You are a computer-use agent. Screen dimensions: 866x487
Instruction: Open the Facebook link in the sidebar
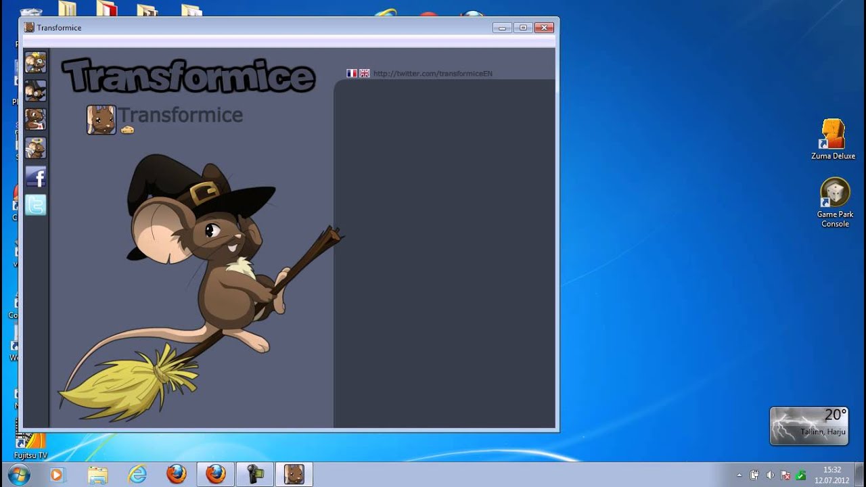36,177
